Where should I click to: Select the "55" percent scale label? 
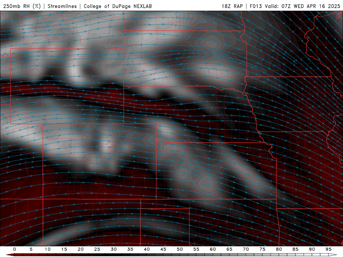(196, 249)
